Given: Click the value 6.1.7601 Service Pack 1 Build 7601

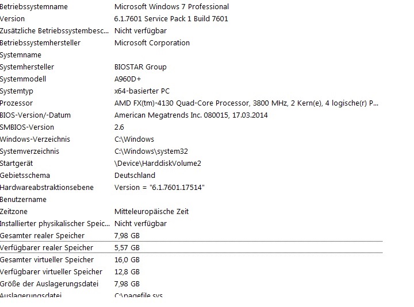Looking at the screenshot, I should (x=171, y=19).
